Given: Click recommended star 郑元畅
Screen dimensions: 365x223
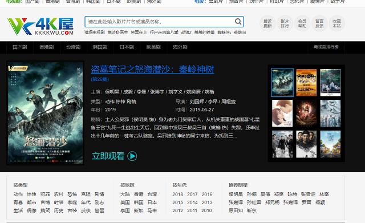Looking at the screenshot, I should pos(272,202).
